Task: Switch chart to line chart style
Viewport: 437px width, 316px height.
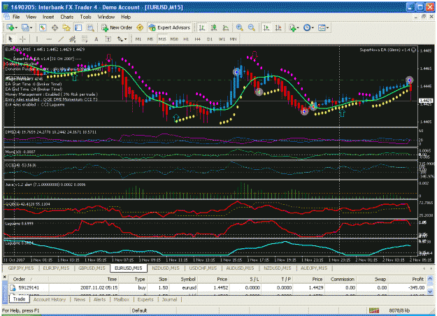Action: tap(225, 27)
